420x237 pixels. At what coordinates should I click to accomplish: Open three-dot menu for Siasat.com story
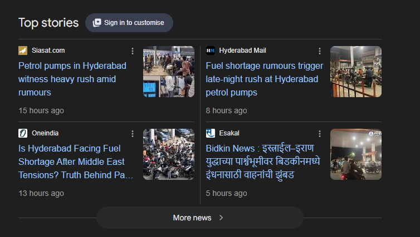point(133,51)
